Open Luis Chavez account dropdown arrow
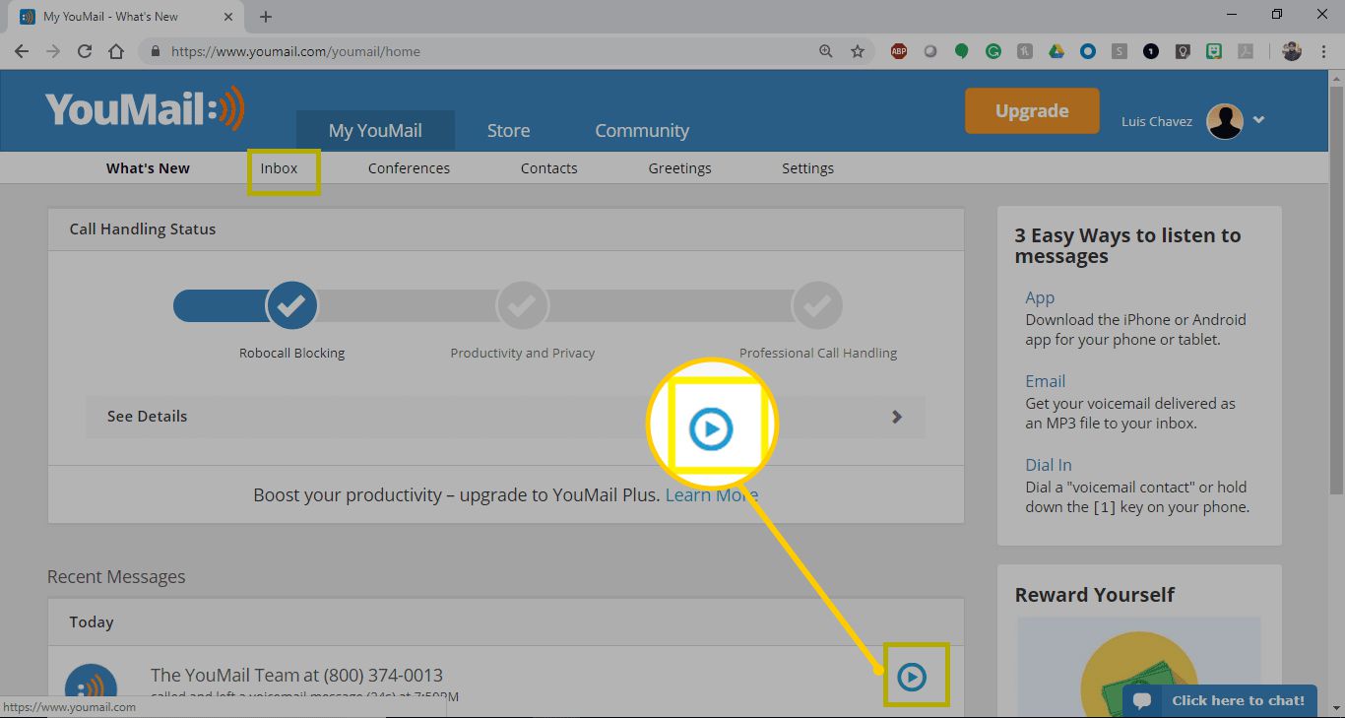This screenshot has width=1345, height=718. [1258, 120]
